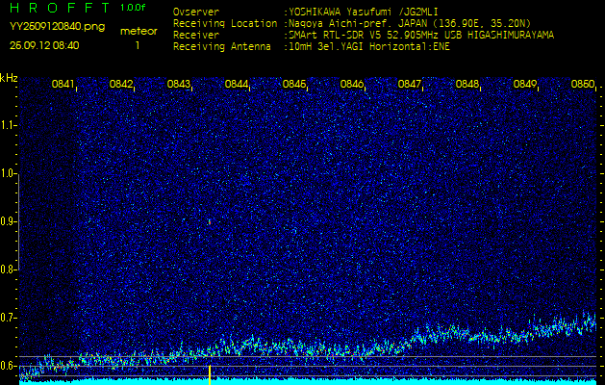Image resolution: width=605 pixels, height=385 pixels.
Task: Click the yellow vertical marker at the bottom
Action: (x=209, y=374)
